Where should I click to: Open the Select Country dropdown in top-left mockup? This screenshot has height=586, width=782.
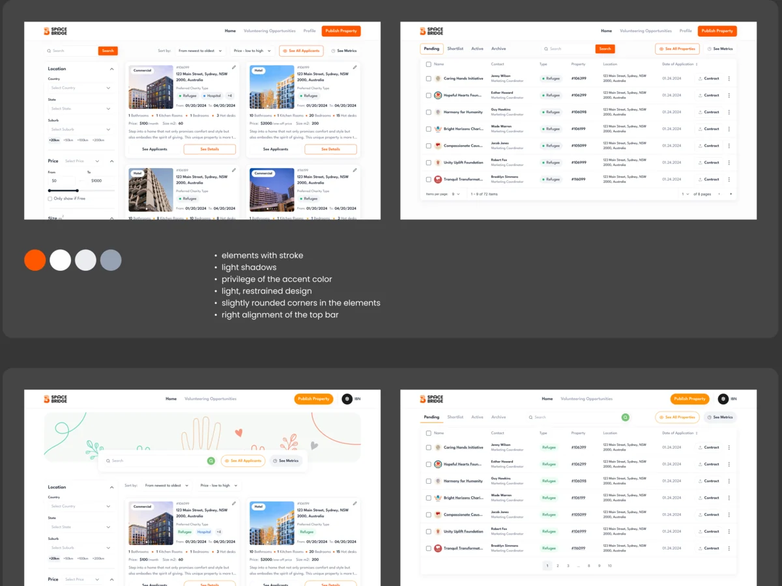[x=81, y=88]
